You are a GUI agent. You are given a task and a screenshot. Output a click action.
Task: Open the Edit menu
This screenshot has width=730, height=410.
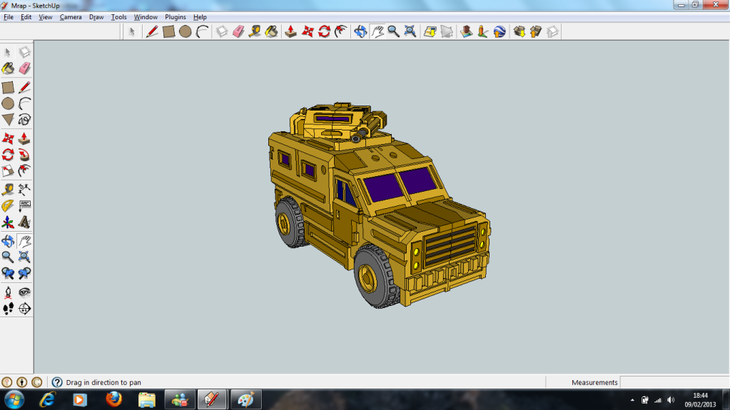pos(26,17)
